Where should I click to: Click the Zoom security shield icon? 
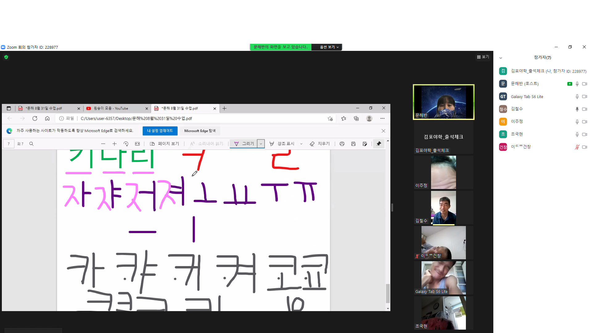click(x=6, y=57)
